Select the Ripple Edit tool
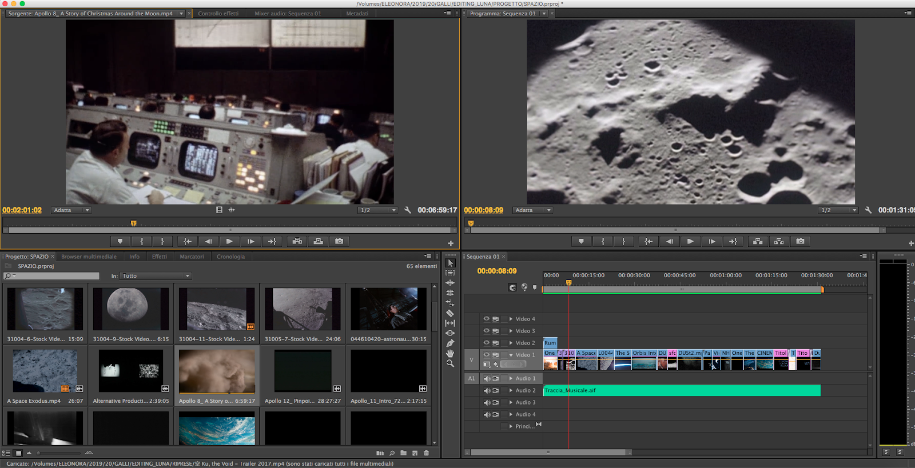This screenshot has width=915, height=468. click(x=450, y=283)
